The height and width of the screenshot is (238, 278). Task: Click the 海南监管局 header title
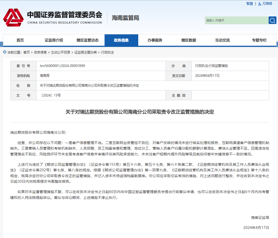pyautogui.click(x=125, y=18)
